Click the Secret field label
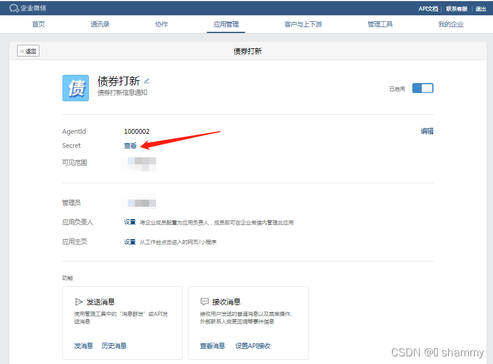Viewport: 493px width, 364px height. pyautogui.click(x=71, y=145)
